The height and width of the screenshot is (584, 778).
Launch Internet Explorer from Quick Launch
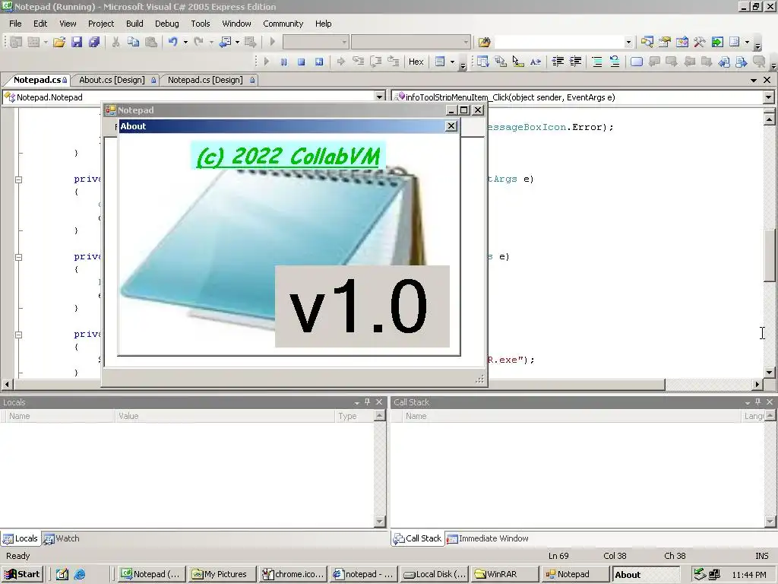click(79, 574)
